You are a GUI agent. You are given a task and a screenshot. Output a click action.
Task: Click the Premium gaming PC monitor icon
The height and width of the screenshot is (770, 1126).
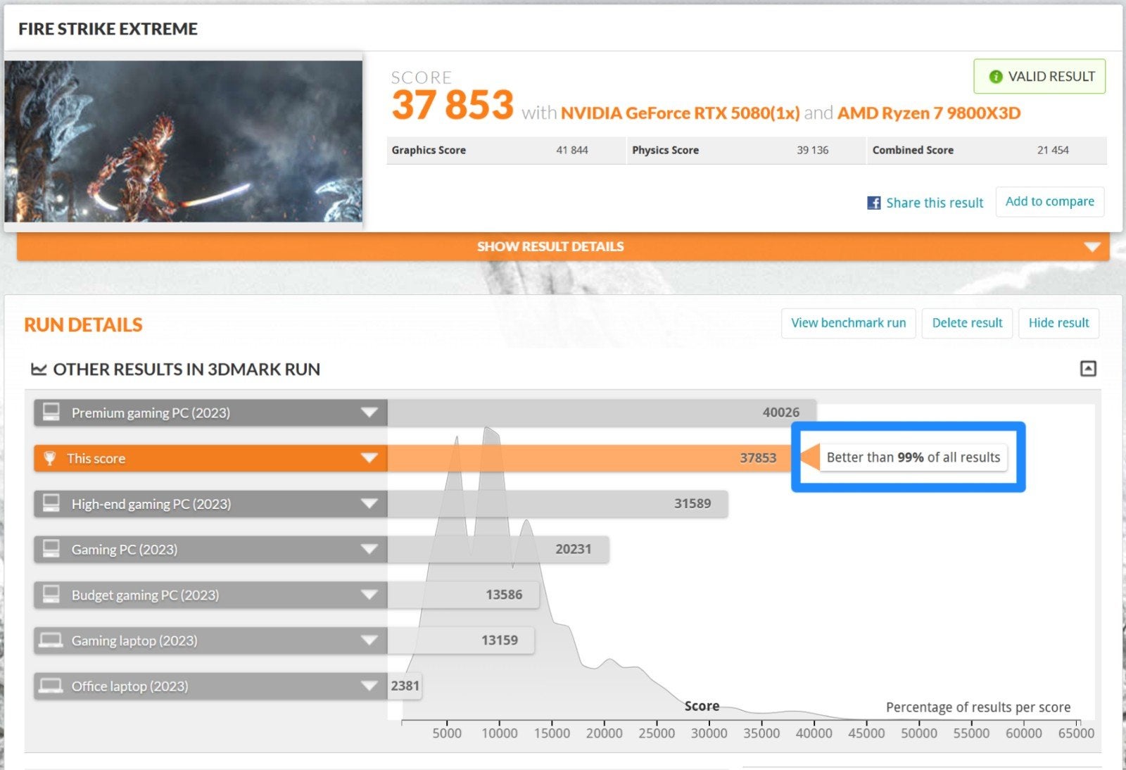click(51, 412)
